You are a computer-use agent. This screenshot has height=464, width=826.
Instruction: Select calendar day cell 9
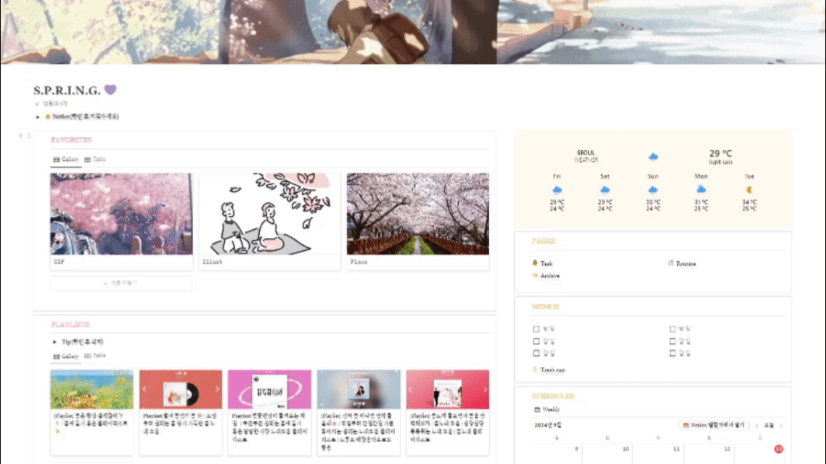(556, 454)
